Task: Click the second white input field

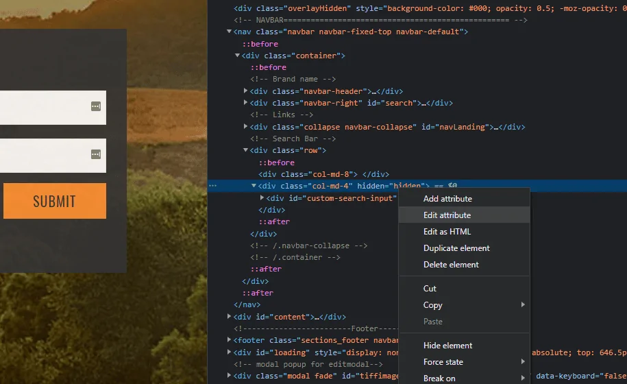Action: 53,156
